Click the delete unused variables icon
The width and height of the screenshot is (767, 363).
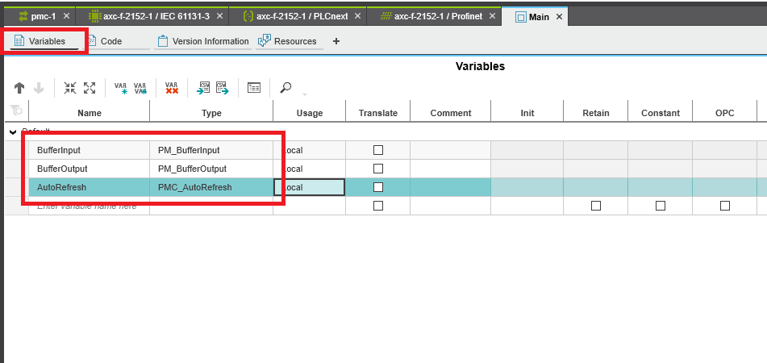pyautogui.click(x=171, y=88)
